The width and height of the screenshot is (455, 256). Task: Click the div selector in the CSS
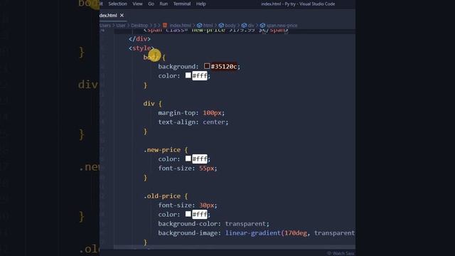pos(149,104)
